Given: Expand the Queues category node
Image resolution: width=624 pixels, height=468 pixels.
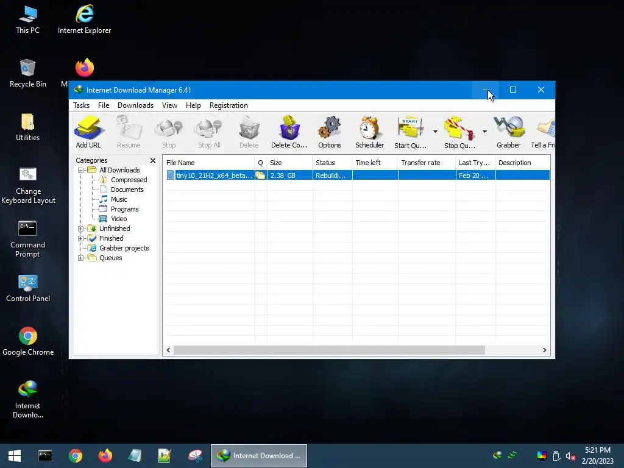Looking at the screenshot, I should (81, 258).
